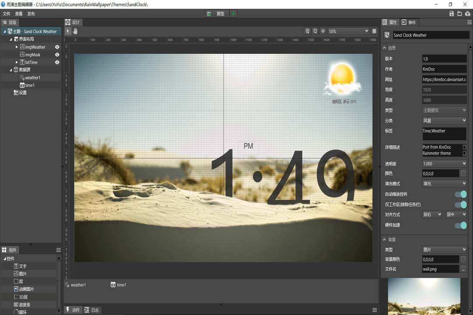Open the 50% zoom level dropdown
Viewport: 473px width, 315px height.
point(348,31)
